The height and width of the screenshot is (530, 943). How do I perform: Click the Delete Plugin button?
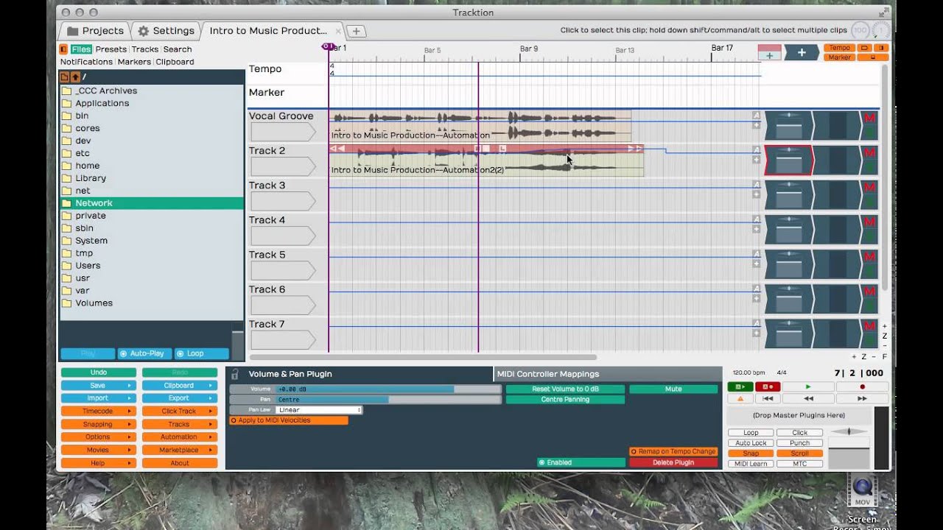pos(673,462)
